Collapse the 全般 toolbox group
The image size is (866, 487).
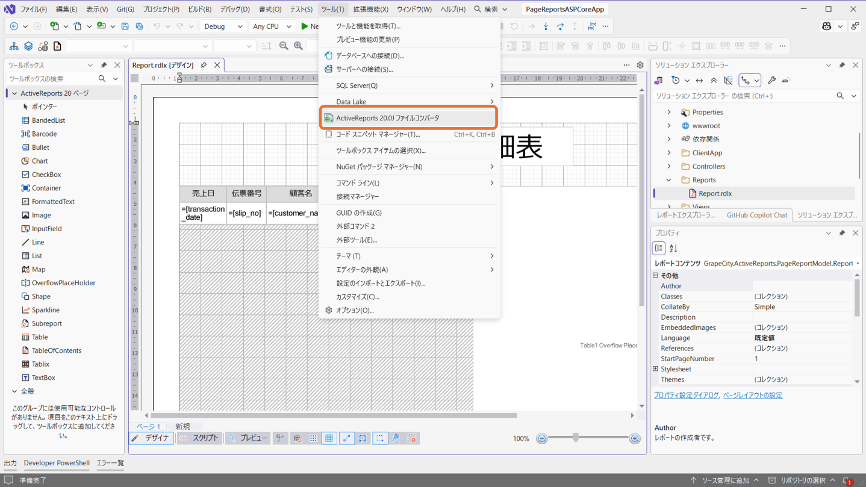tap(14, 391)
